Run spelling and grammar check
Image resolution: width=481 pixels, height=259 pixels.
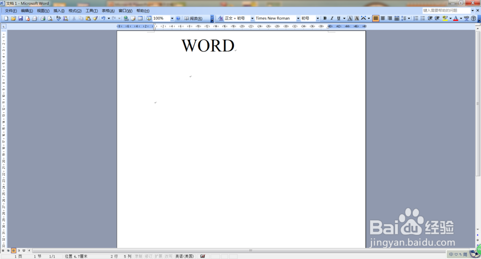point(58,18)
